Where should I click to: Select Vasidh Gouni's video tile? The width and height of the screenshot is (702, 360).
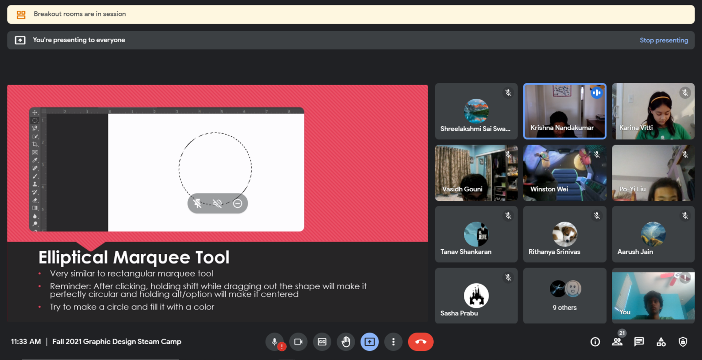[476, 173]
